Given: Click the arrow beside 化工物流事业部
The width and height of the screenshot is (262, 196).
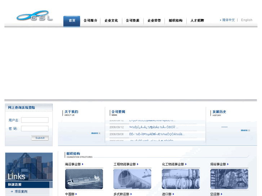Looking at the screenshot, I should (186, 164).
